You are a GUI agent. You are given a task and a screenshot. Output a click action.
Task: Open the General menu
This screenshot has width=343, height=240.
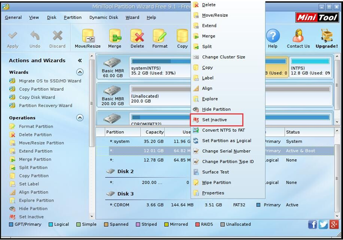(13, 17)
